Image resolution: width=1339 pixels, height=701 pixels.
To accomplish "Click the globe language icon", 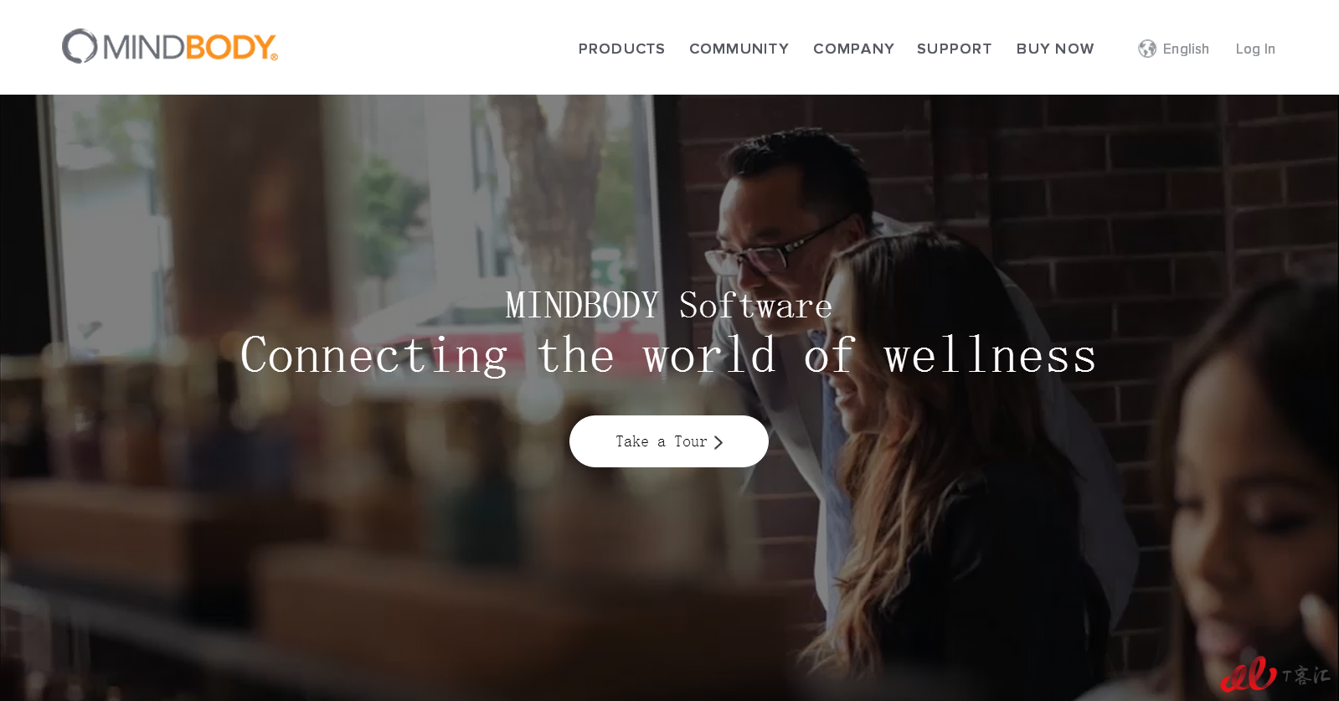I will point(1147,49).
